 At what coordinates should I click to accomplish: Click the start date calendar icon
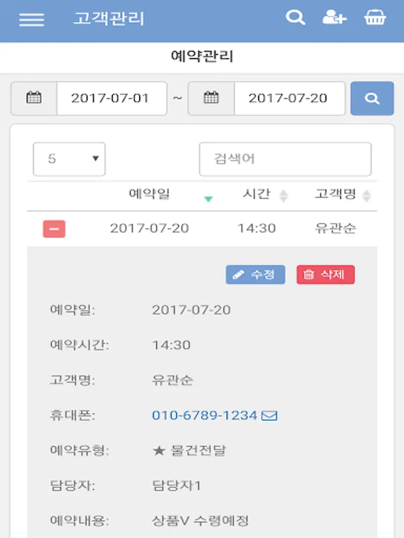click(x=34, y=98)
